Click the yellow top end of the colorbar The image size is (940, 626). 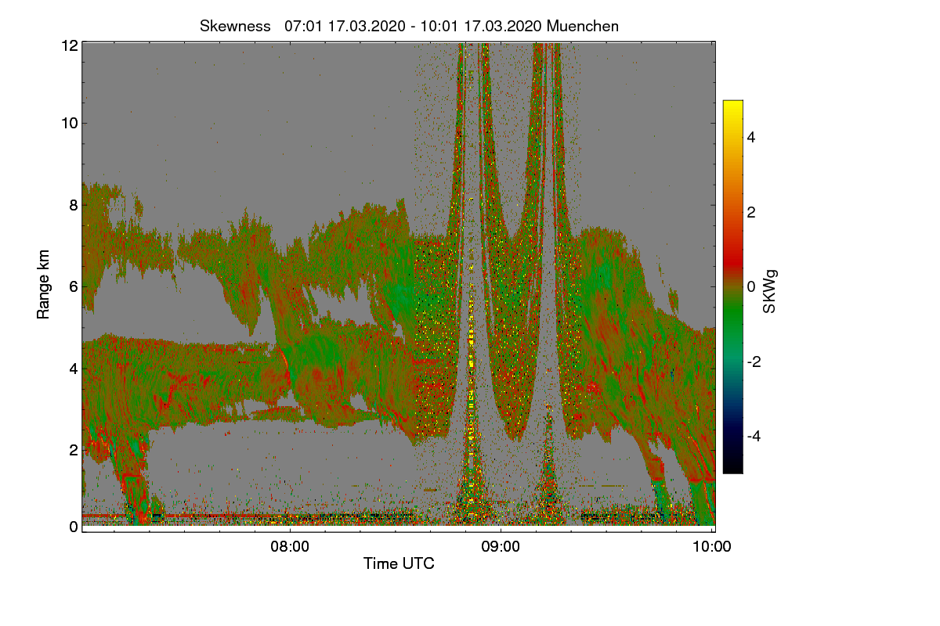pyautogui.click(x=732, y=106)
